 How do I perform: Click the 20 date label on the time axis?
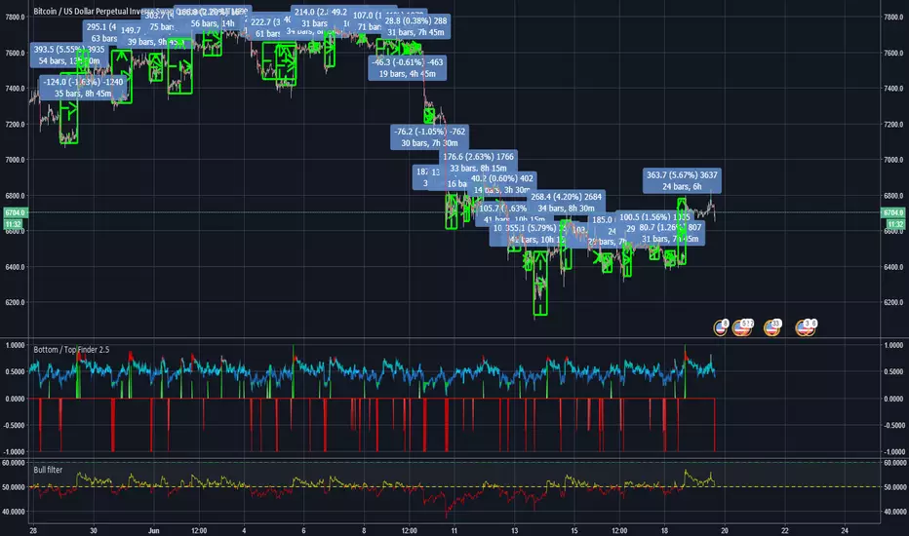[724, 530]
